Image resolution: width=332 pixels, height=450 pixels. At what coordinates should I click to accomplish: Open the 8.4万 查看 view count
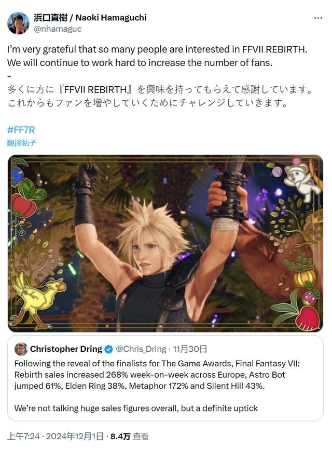(x=130, y=436)
